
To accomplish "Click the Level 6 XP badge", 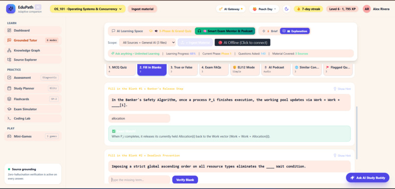I will pyautogui.click(x=343, y=9).
